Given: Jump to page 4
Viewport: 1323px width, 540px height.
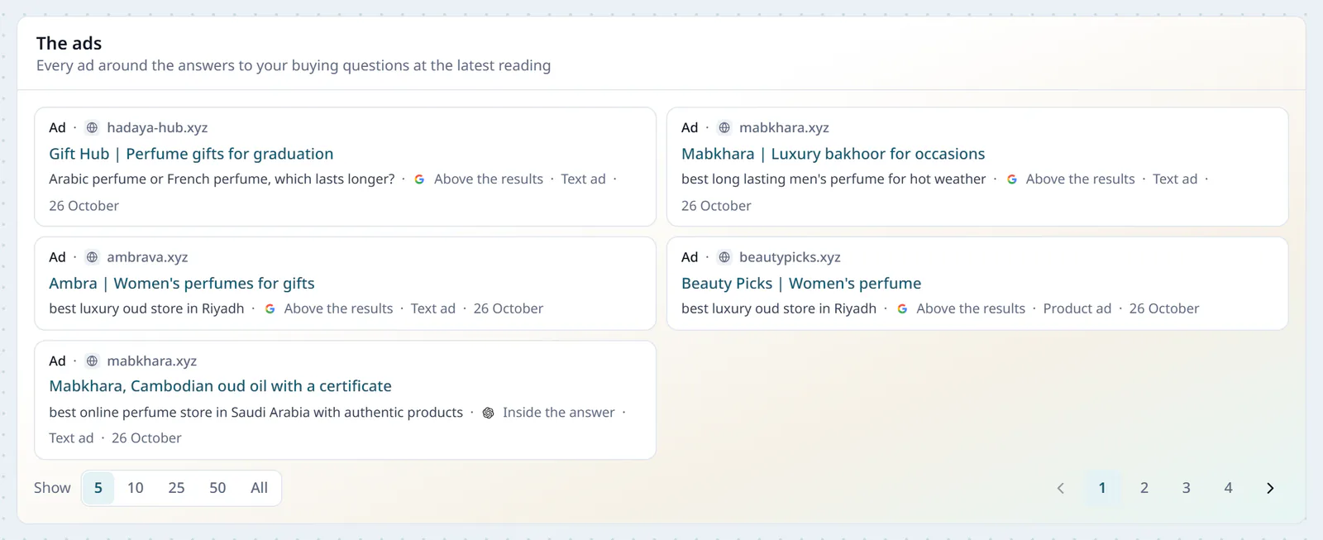Looking at the screenshot, I should coord(1228,488).
